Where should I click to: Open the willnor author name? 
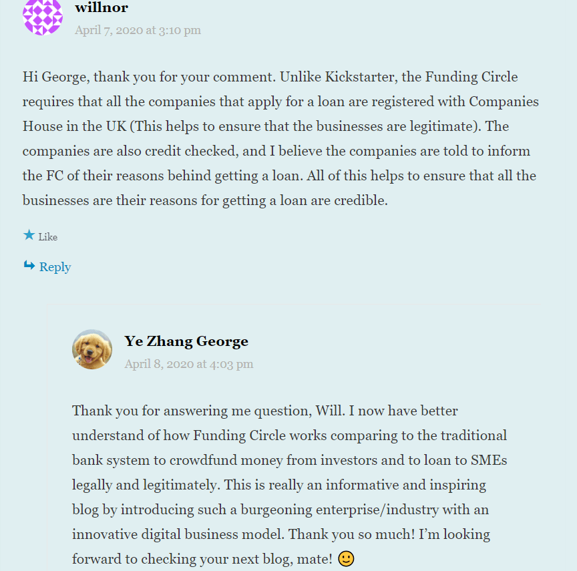pyautogui.click(x=102, y=8)
